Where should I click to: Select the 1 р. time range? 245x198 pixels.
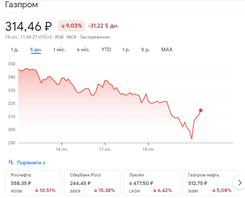pyautogui.click(x=126, y=50)
